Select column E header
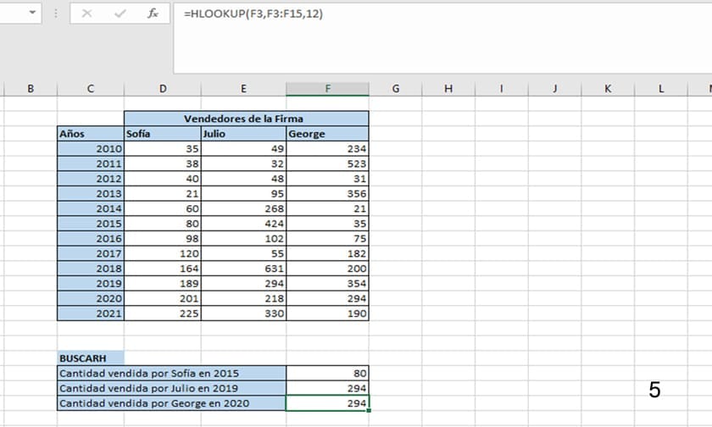This screenshot has width=712, height=427. tap(243, 89)
